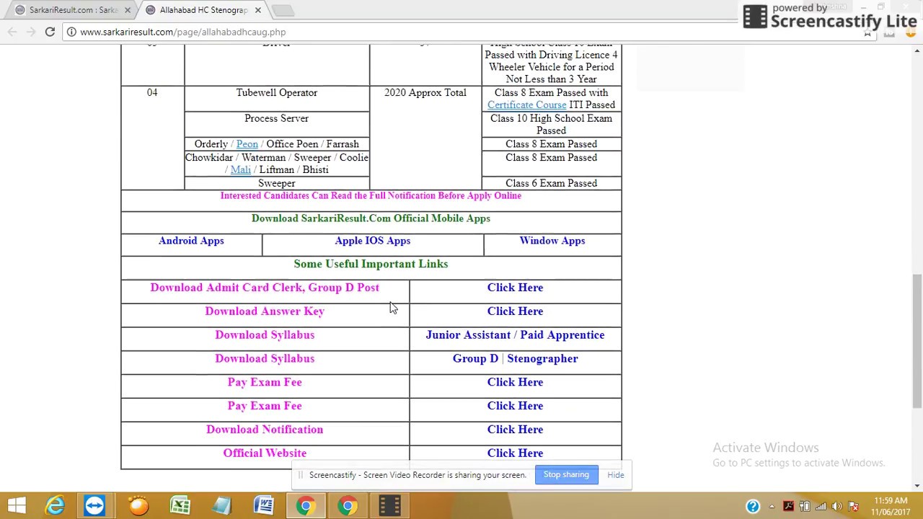The image size is (923, 519).
Task: Open the red Adobe tray icon
Action: click(788, 506)
